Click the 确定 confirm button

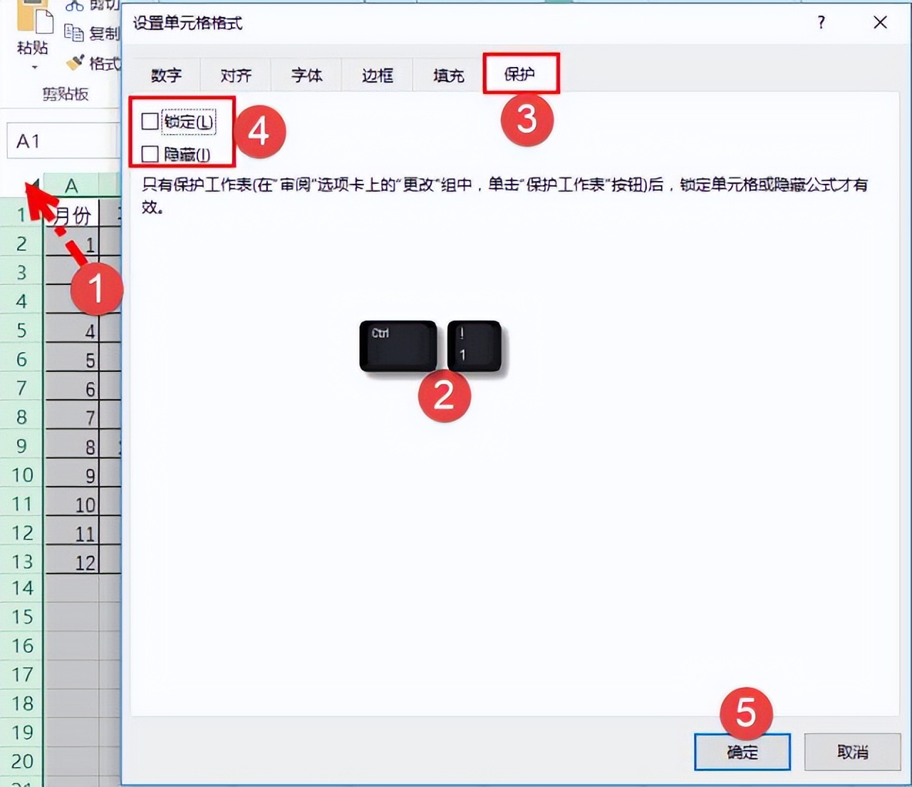pyautogui.click(x=742, y=752)
